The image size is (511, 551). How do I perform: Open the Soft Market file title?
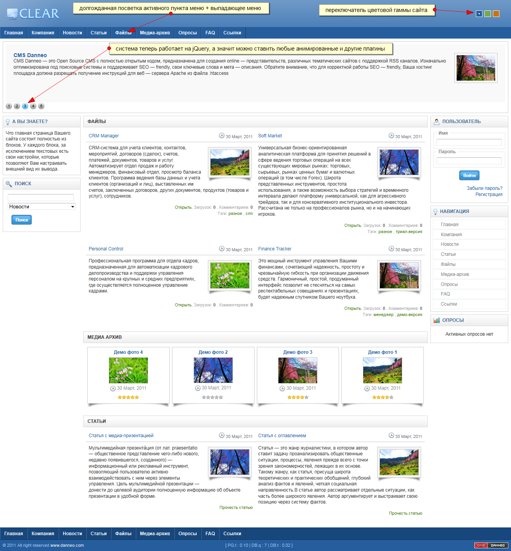pyautogui.click(x=270, y=136)
